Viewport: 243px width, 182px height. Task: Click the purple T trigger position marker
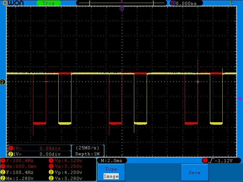point(122,8)
